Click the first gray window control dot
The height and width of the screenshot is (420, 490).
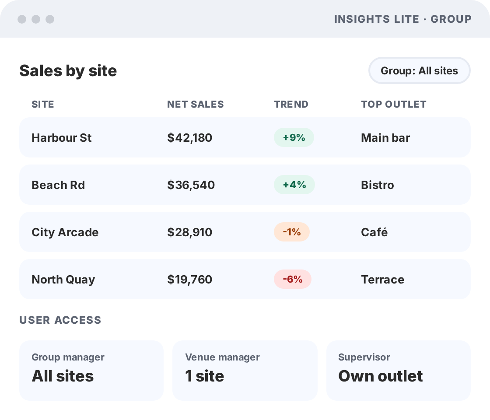(22, 19)
